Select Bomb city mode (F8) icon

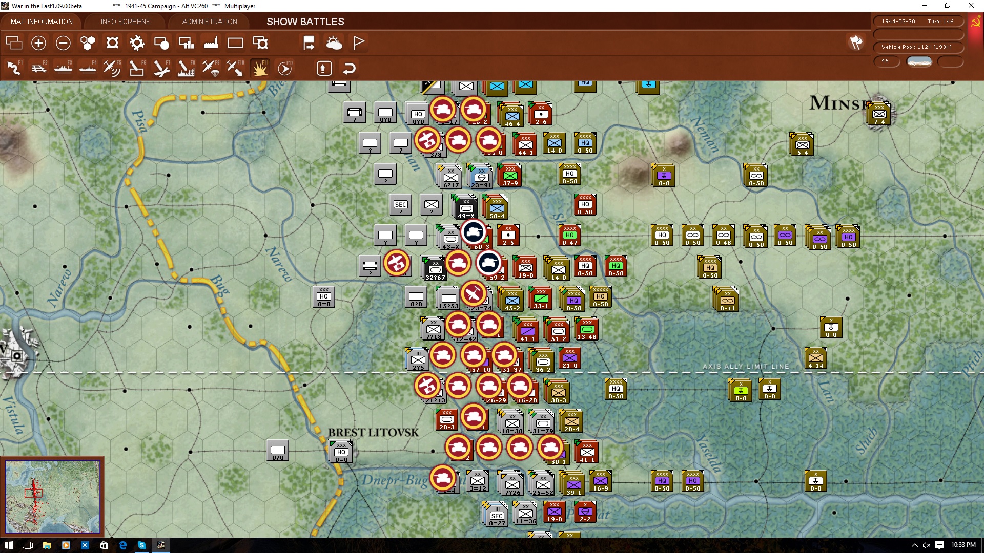[186, 68]
